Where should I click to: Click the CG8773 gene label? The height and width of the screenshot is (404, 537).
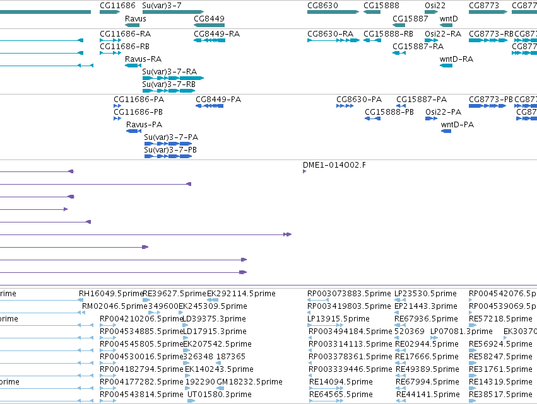pyautogui.click(x=484, y=6)
